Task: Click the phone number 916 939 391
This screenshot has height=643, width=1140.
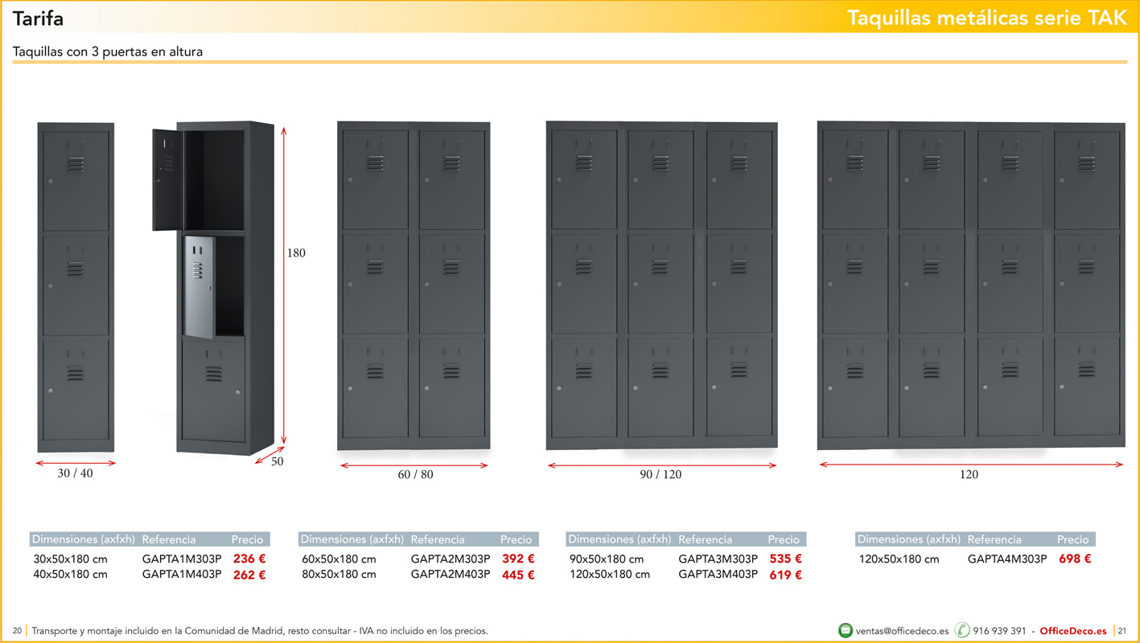Action: pyautogui.click(x=999, y=631)
